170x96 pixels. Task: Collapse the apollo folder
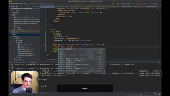pos(13,37)
